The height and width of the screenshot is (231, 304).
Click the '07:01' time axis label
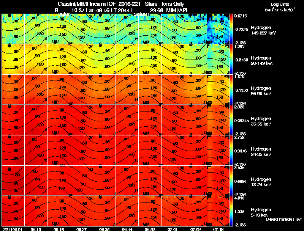click(173, 229)
